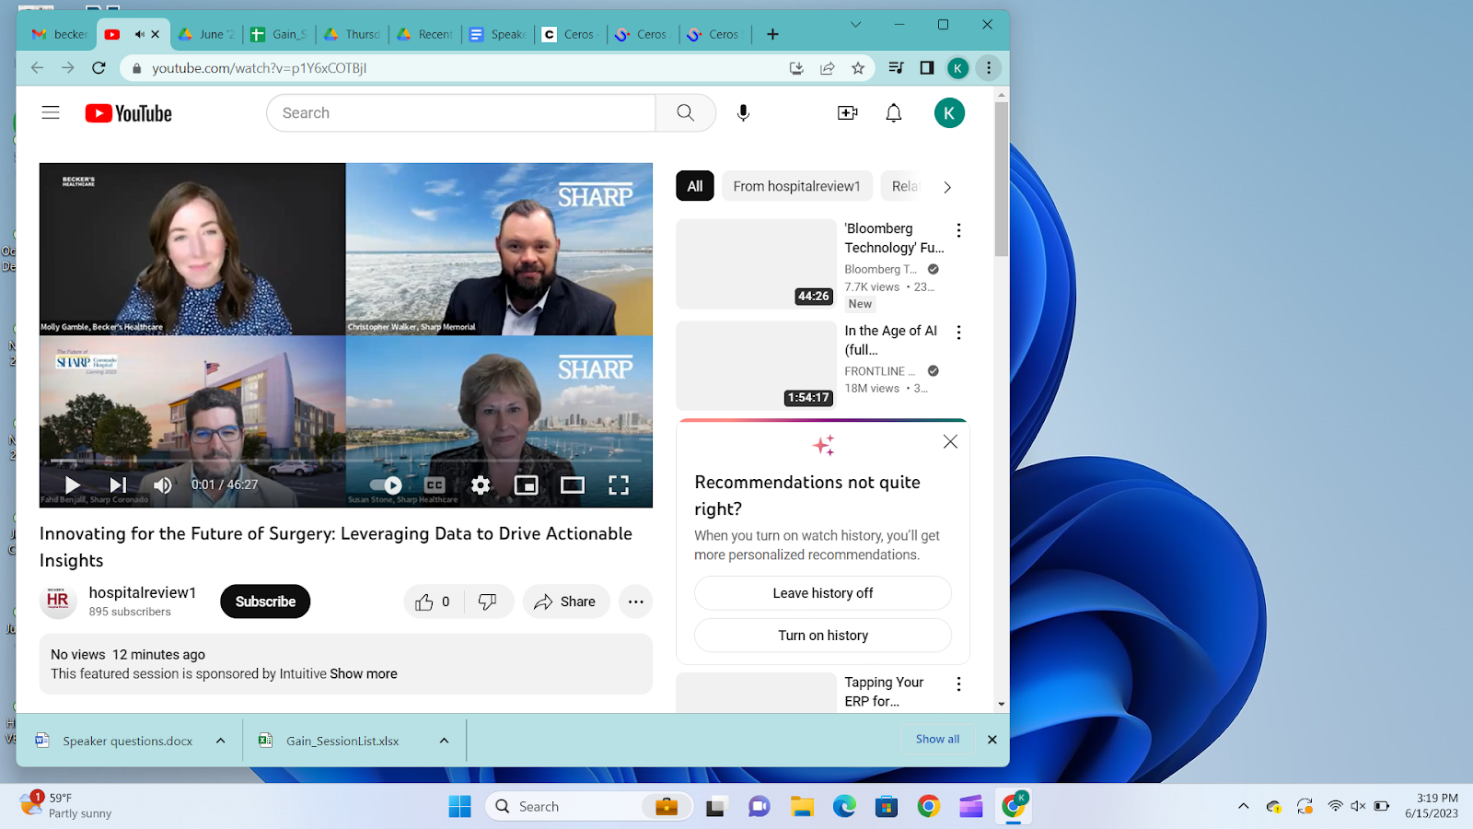Click the video progress bar
Screen dimensions: 1473x829
(346, 460)
